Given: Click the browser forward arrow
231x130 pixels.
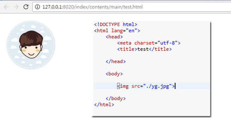Looking at the screenshot, I should pyautogui.click(x=16, y=7).
